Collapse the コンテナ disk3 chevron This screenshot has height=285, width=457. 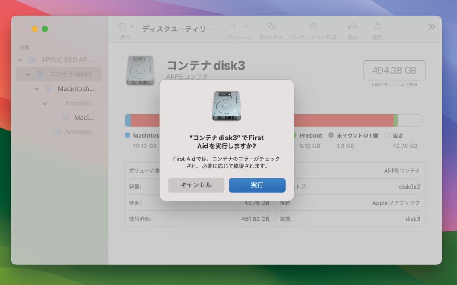click(28, 75)
